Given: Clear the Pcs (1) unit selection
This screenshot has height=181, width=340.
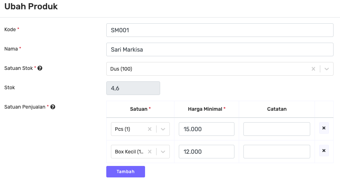Looking at the screenshot, I should [x=150, y=129].
